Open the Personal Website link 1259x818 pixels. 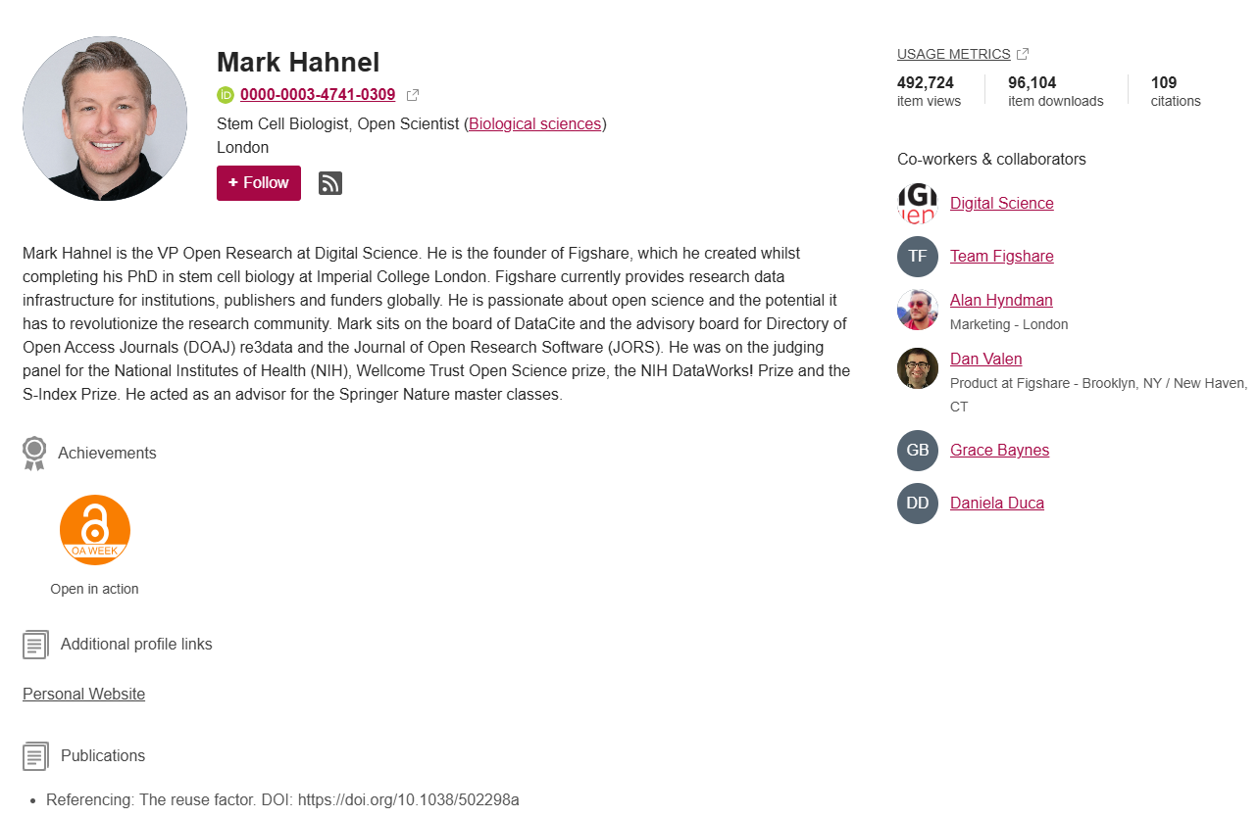[83, 694]
